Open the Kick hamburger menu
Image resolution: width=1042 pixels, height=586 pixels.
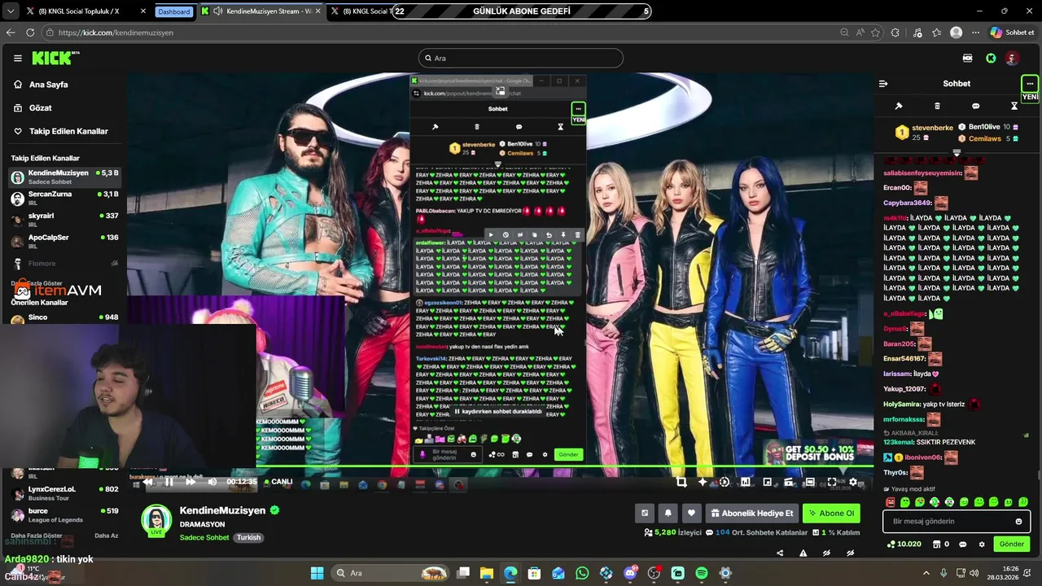click(17, 58)
